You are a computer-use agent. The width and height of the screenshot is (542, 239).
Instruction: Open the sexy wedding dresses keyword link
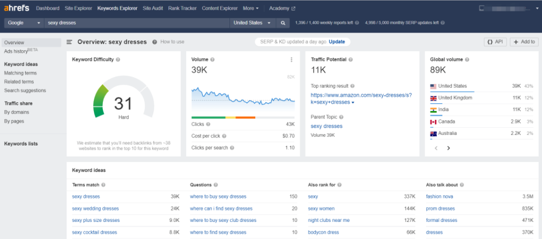(x=95, y=209)
